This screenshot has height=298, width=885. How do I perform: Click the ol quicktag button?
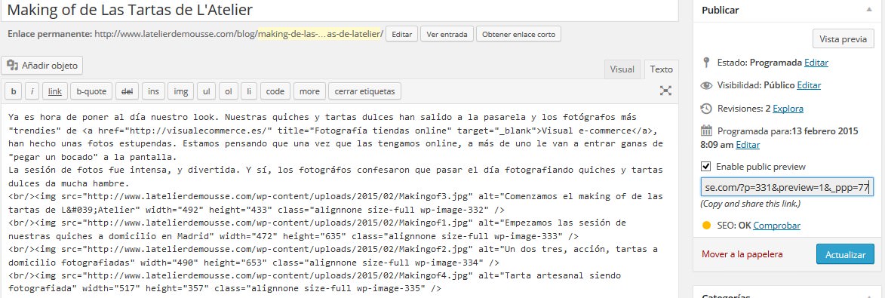click(x=228, y=91)
